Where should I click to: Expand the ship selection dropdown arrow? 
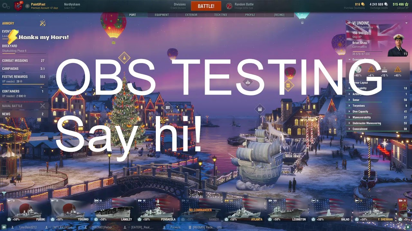[407, 23]
